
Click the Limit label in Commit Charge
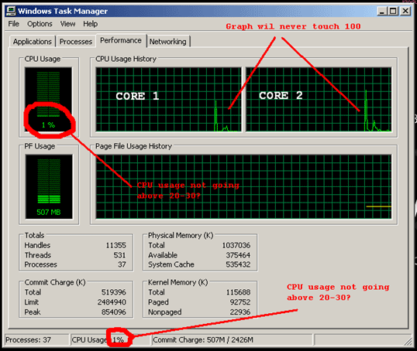pyautogui.click(x=32, y=302)
